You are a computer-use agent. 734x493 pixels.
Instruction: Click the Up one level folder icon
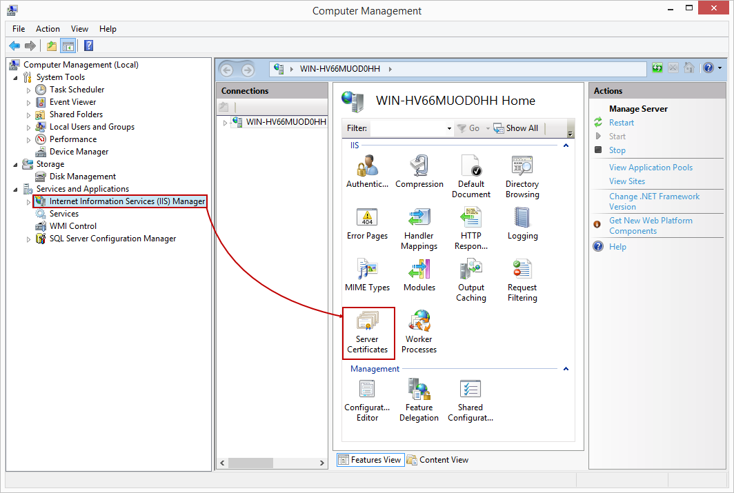52,46
